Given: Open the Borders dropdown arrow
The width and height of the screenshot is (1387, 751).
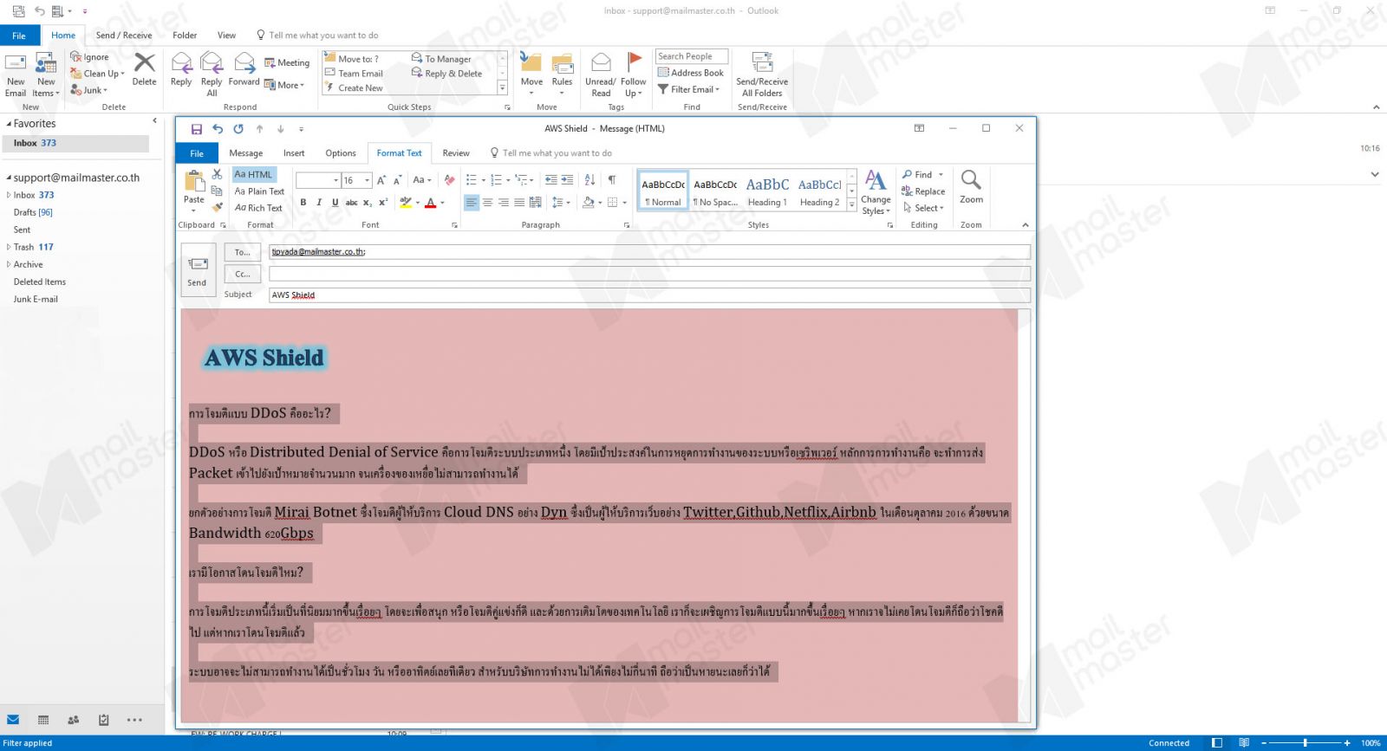Looking at the screenshot, I should coord(624,203).
